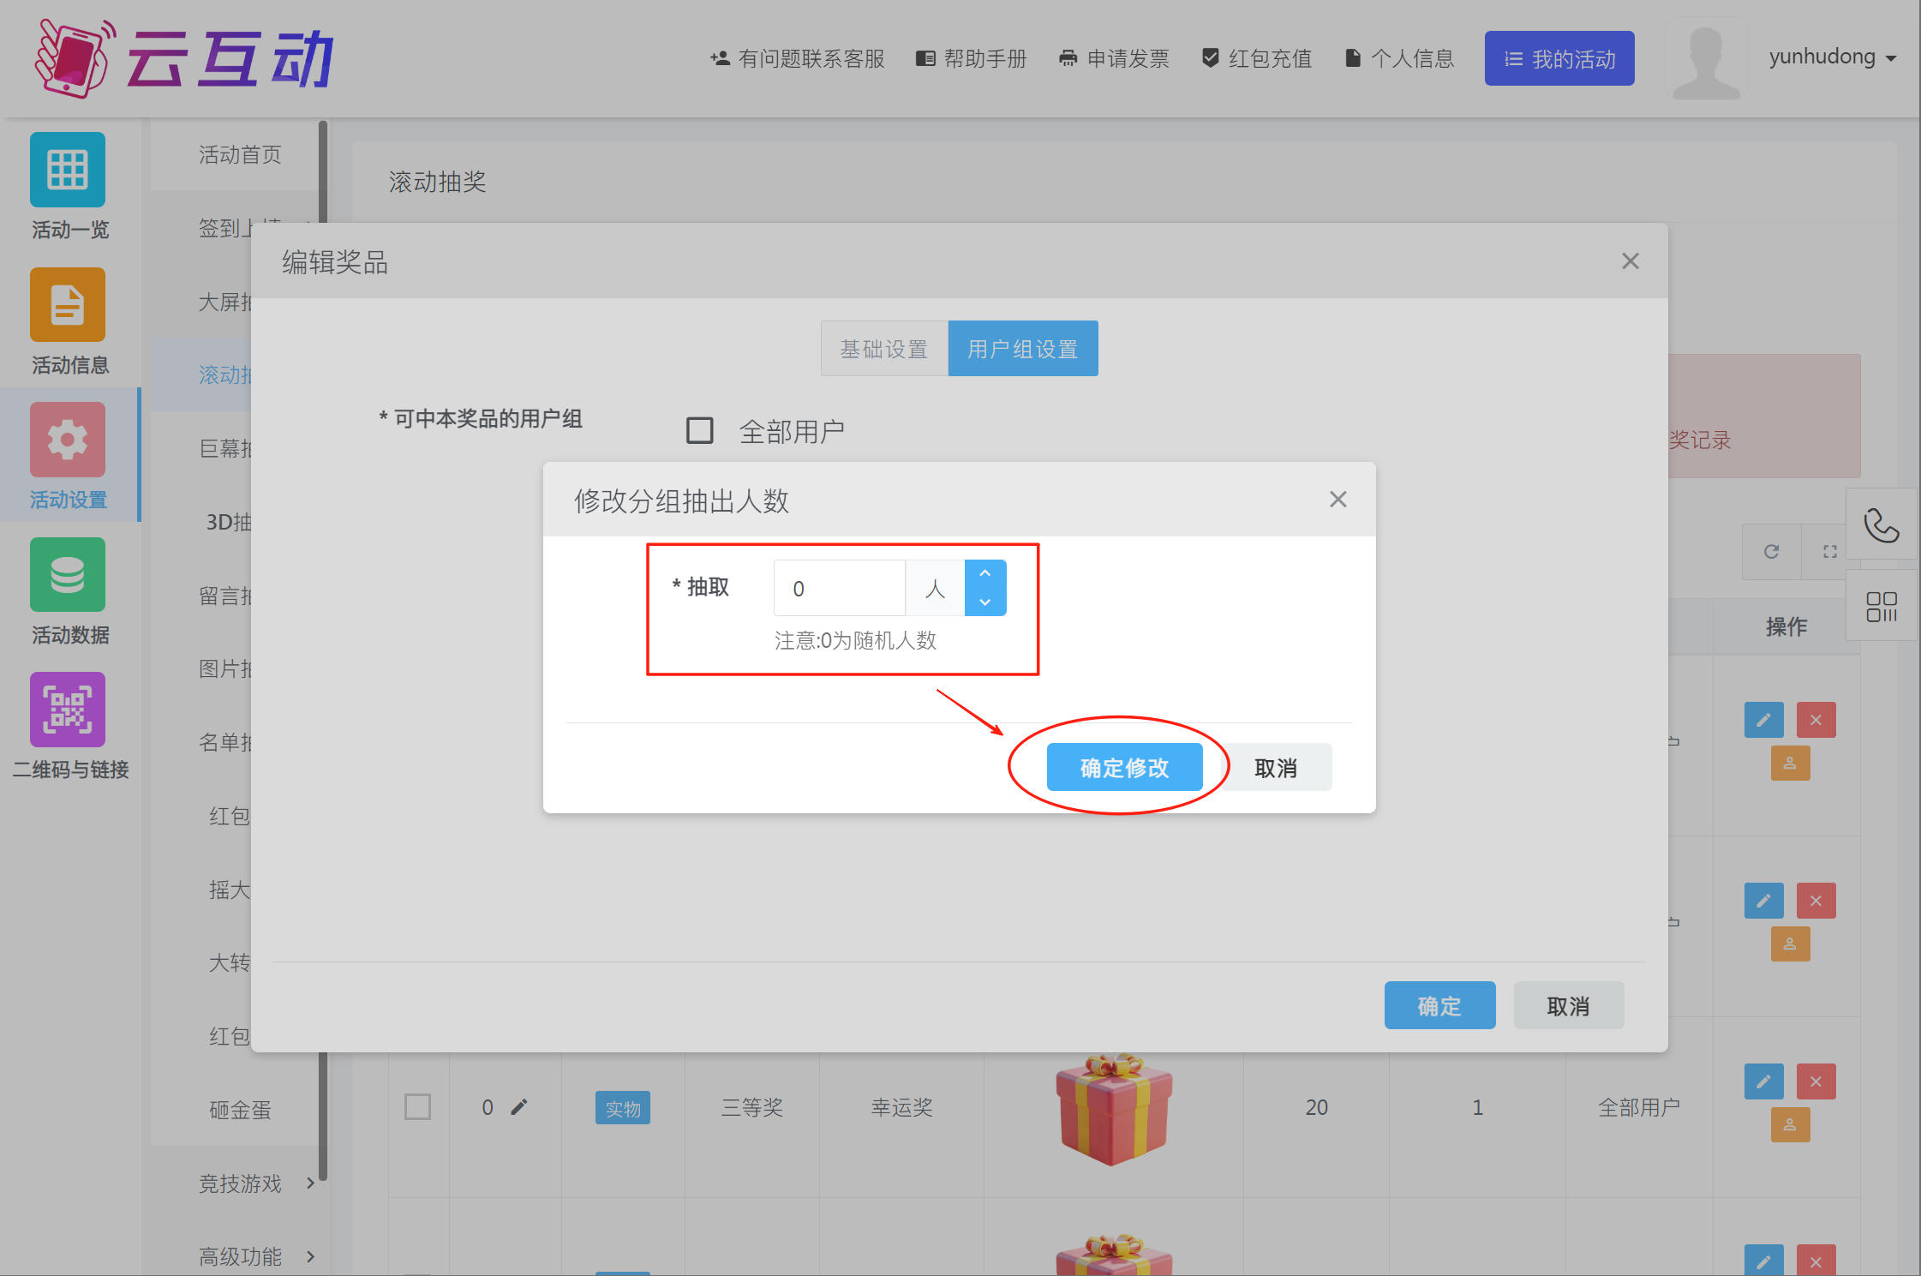Open the 活动数据 database icon

click(68, 575)
